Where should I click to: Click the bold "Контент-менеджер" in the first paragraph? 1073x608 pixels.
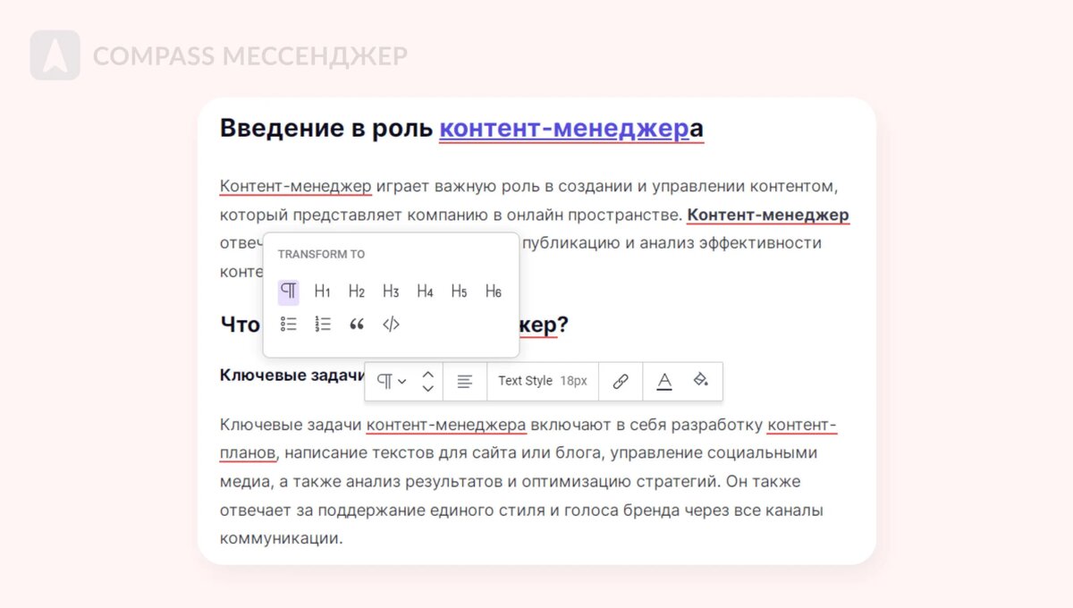768,215
